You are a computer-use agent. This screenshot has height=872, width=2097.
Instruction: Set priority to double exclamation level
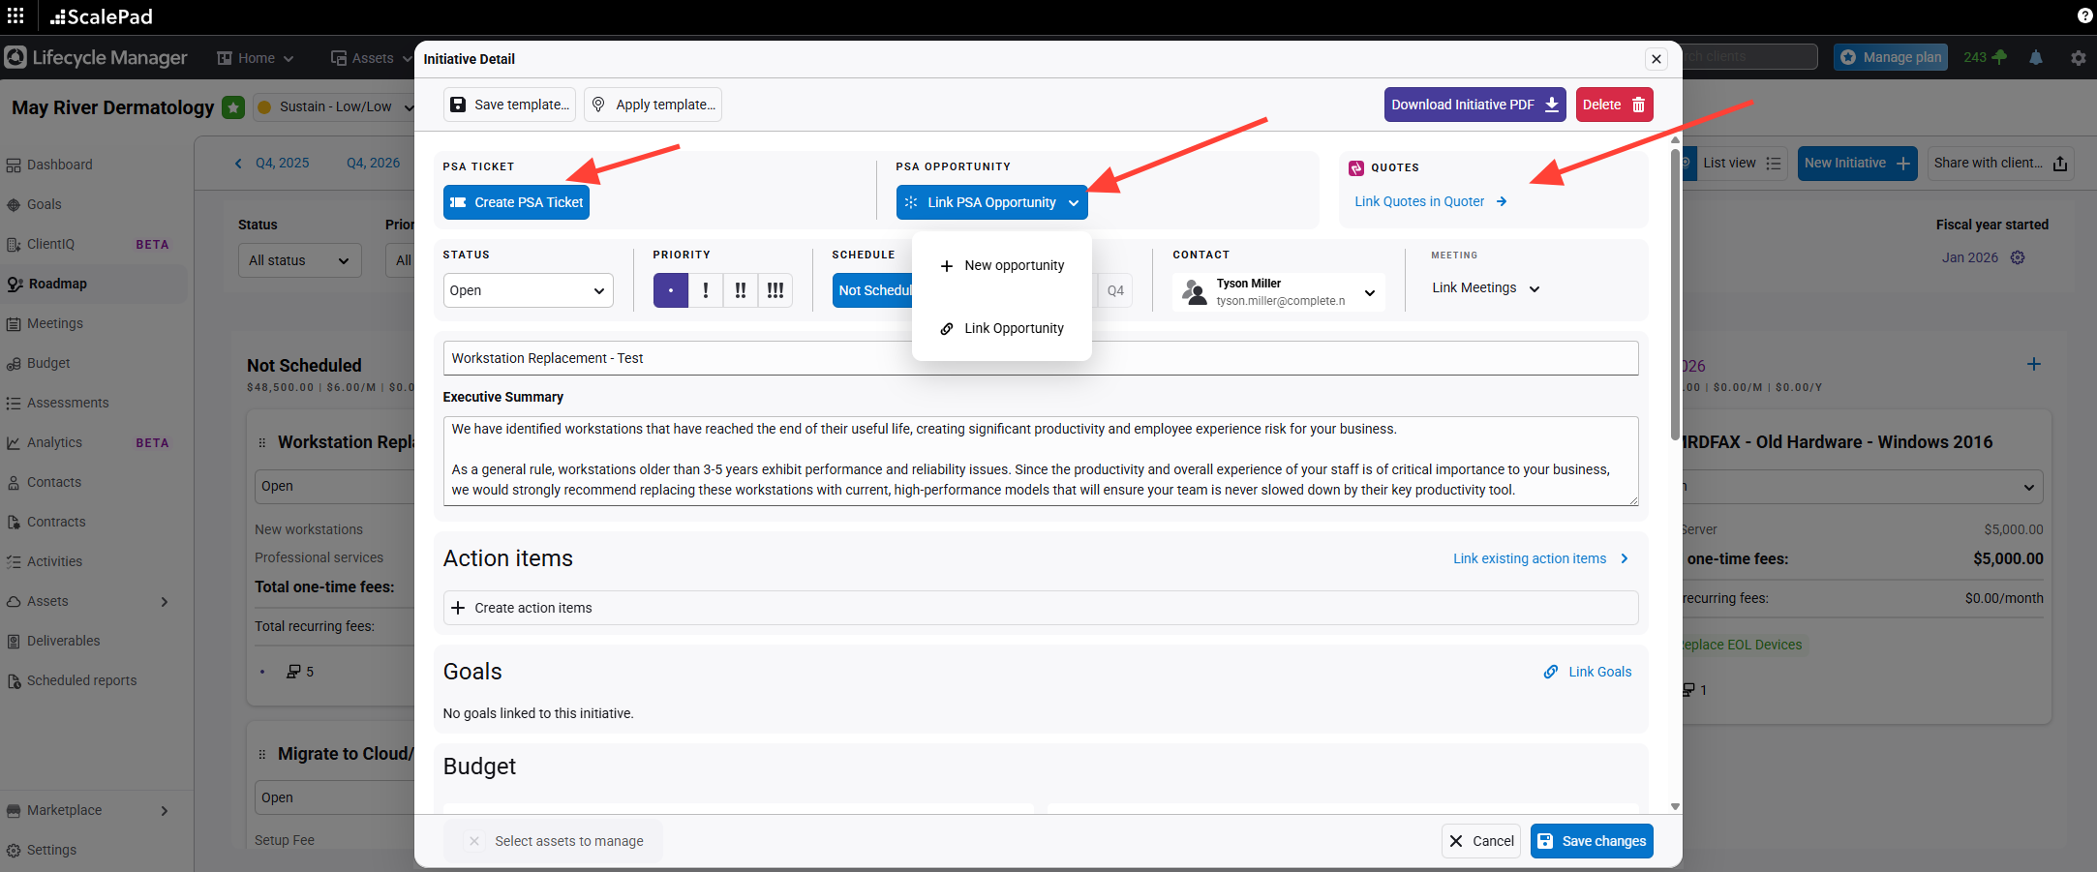pos(740,290)
